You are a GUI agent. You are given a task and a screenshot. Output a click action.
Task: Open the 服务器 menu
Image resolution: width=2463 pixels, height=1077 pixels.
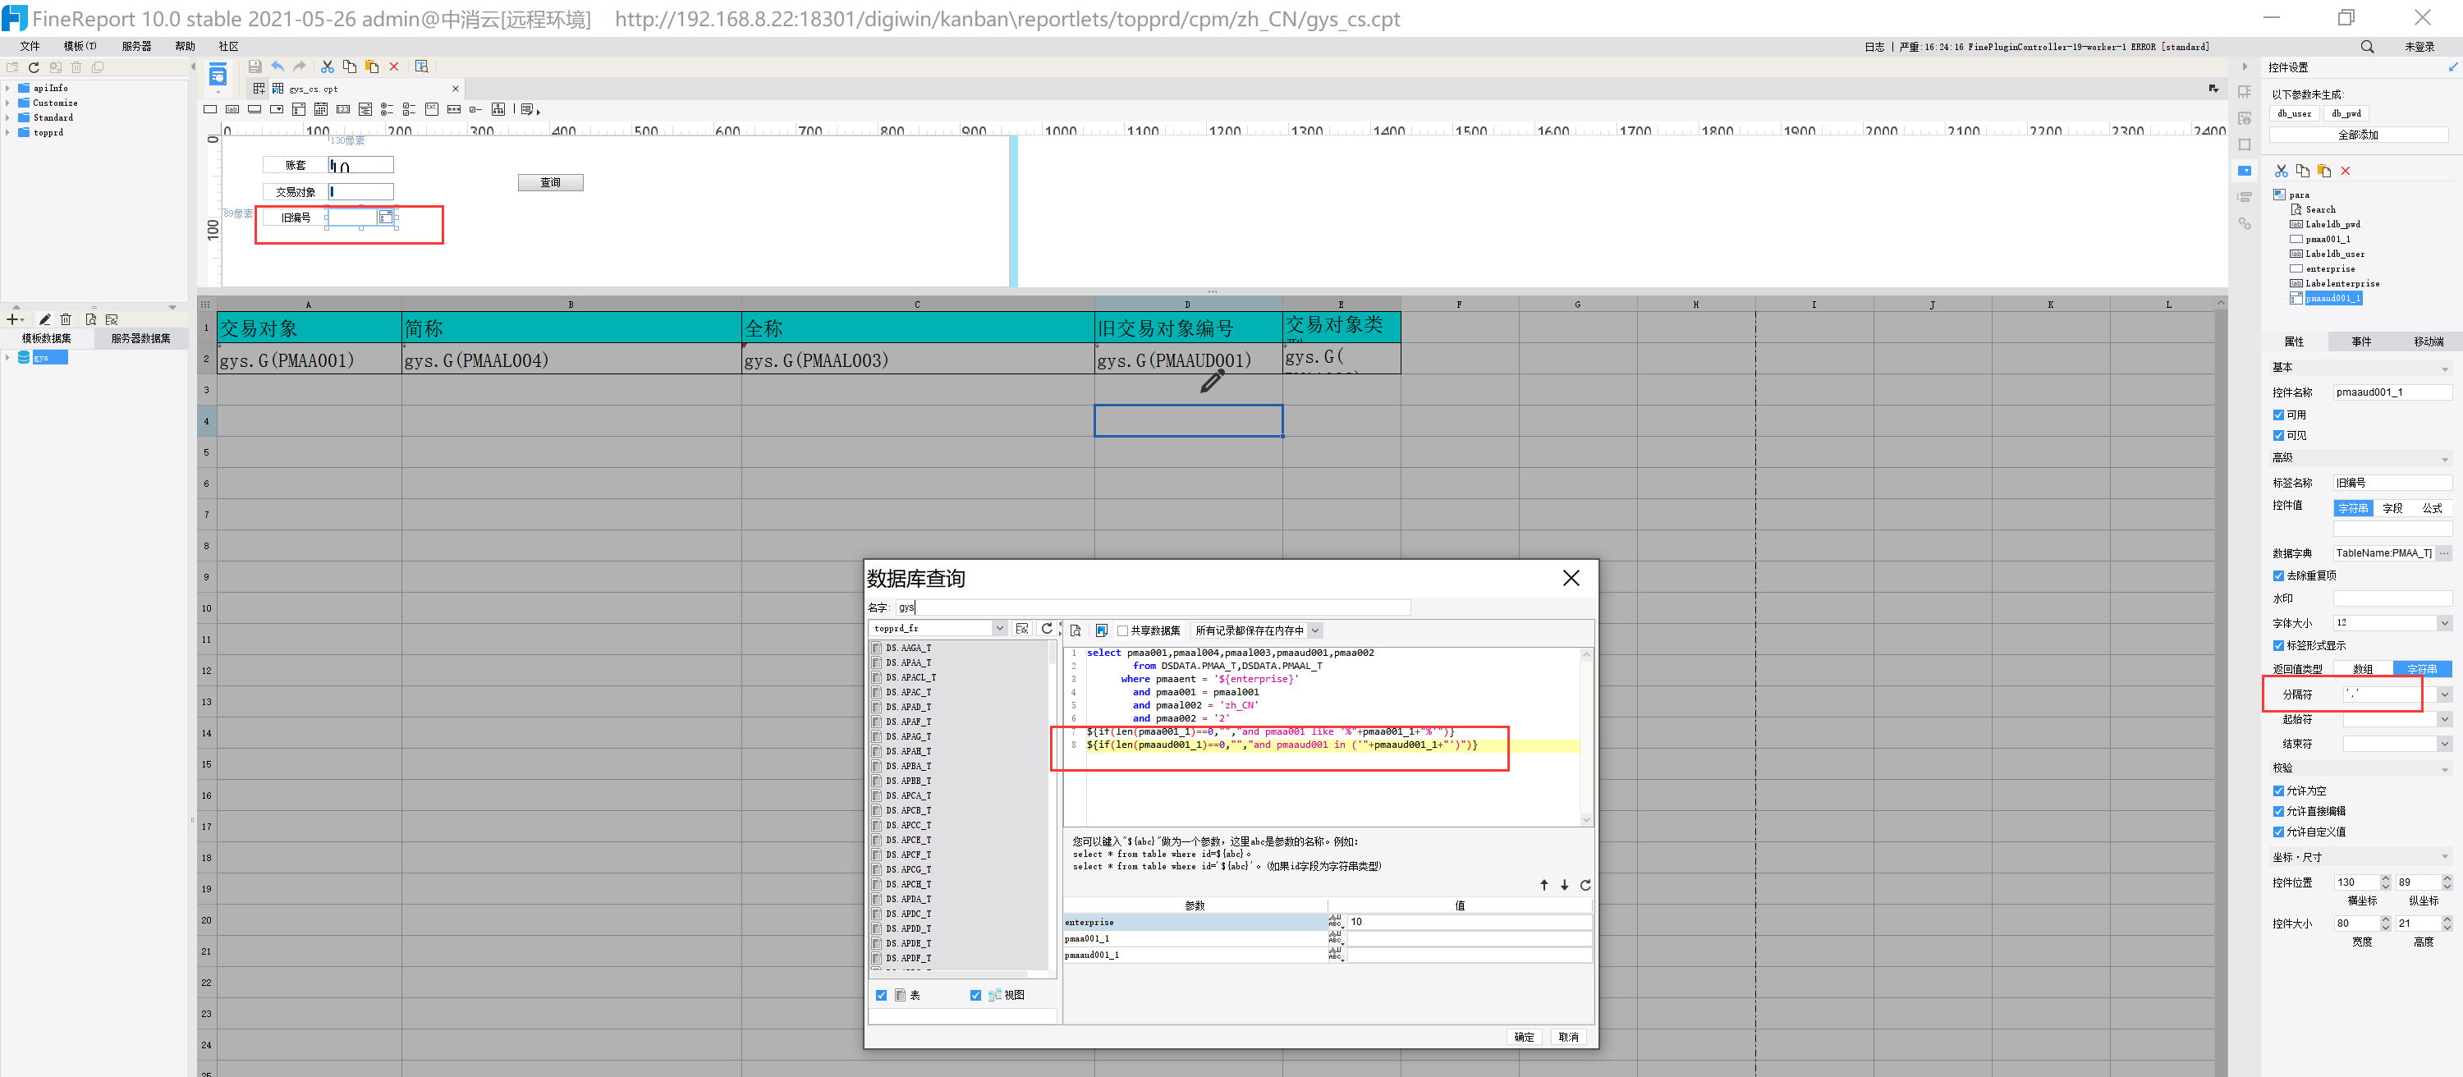coord(137,46)
